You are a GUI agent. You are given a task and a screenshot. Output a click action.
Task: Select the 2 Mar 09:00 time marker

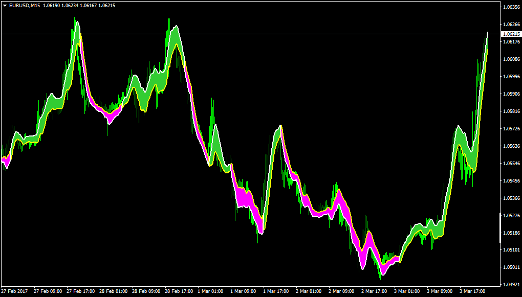pos(341,291)
